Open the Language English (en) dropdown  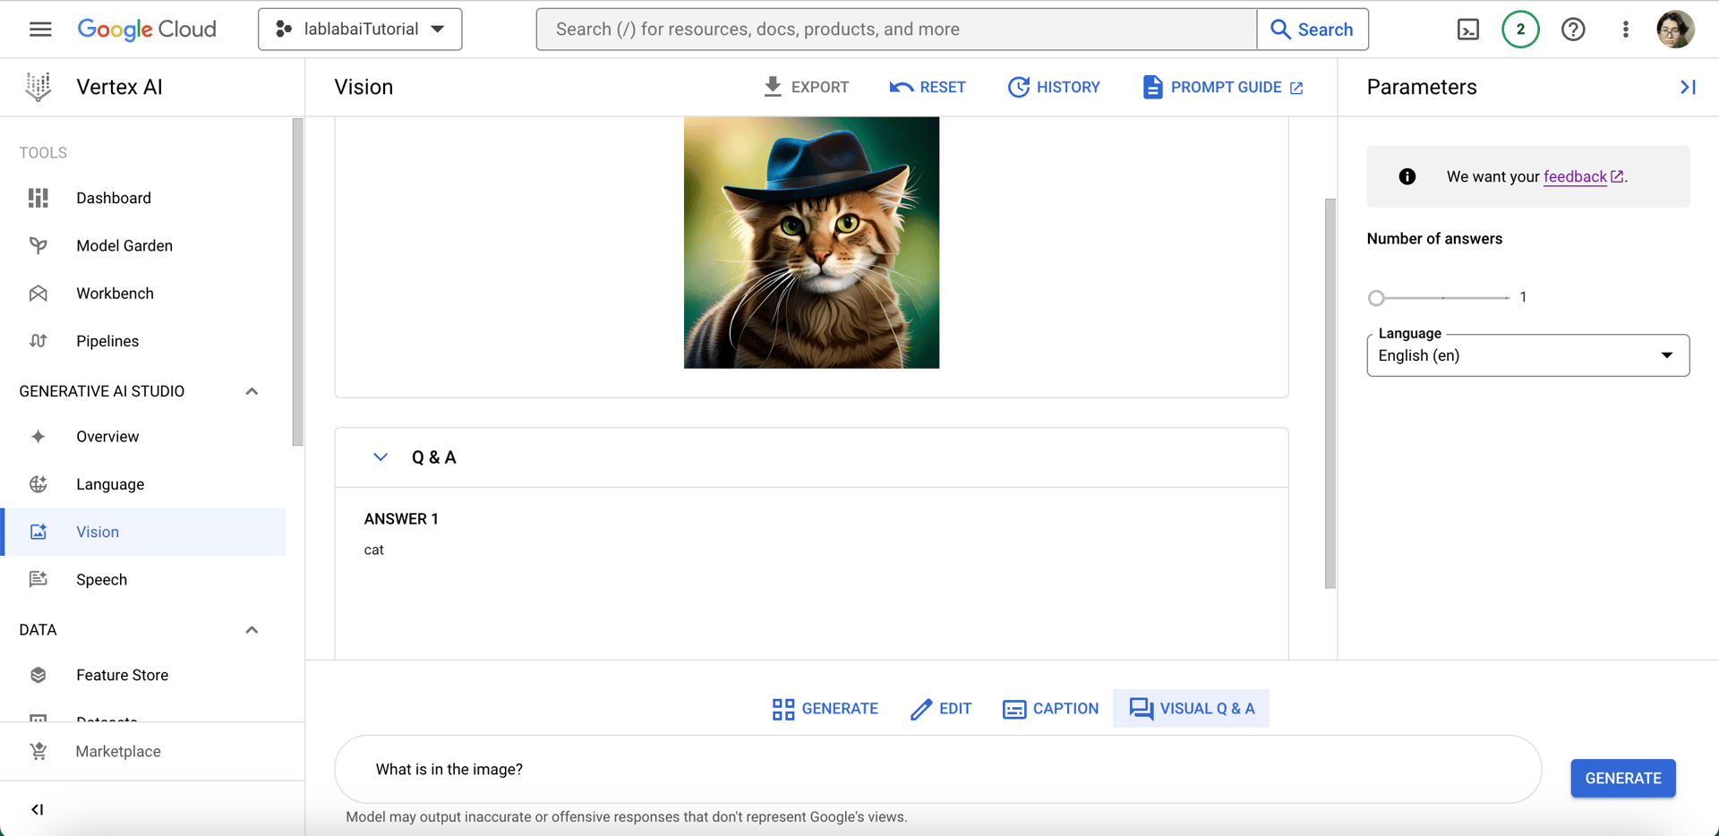[x=1527, y=355]
